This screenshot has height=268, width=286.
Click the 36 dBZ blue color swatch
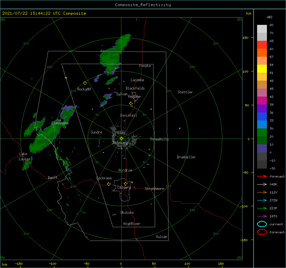(x=262, y=116)
